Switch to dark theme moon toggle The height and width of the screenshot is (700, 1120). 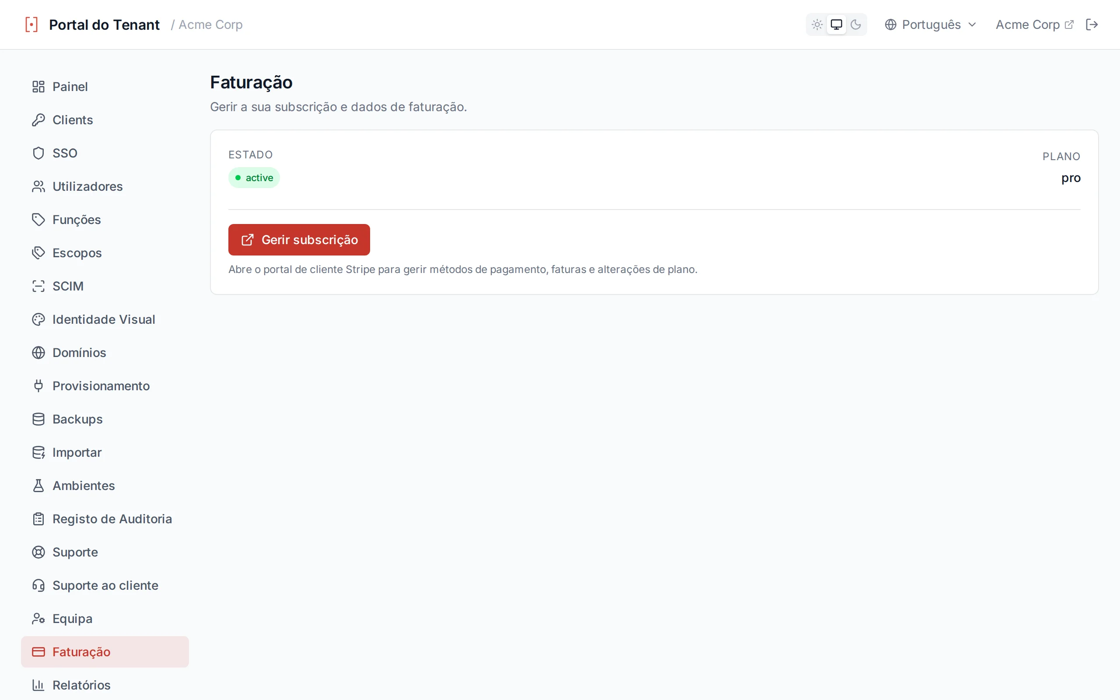[x=856, y=24]
